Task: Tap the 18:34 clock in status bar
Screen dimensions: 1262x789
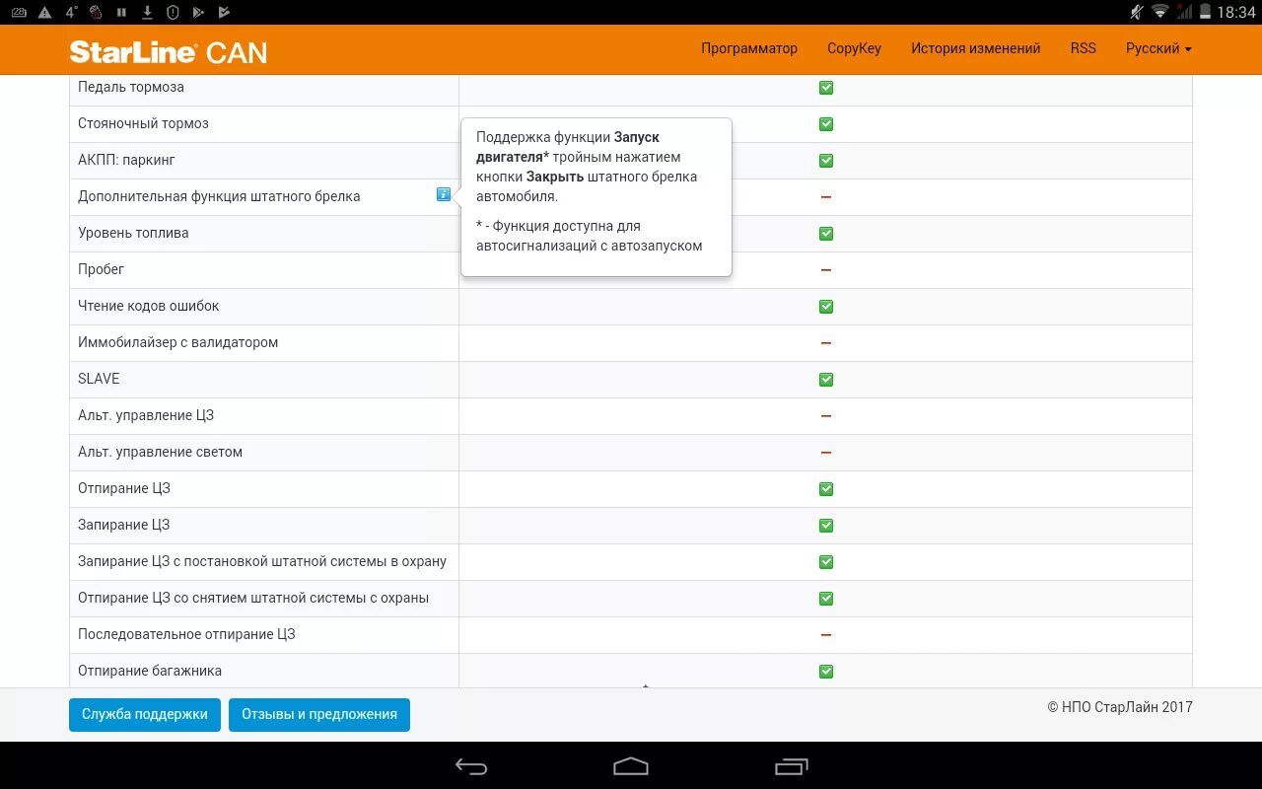Action: click(1236, 13)
